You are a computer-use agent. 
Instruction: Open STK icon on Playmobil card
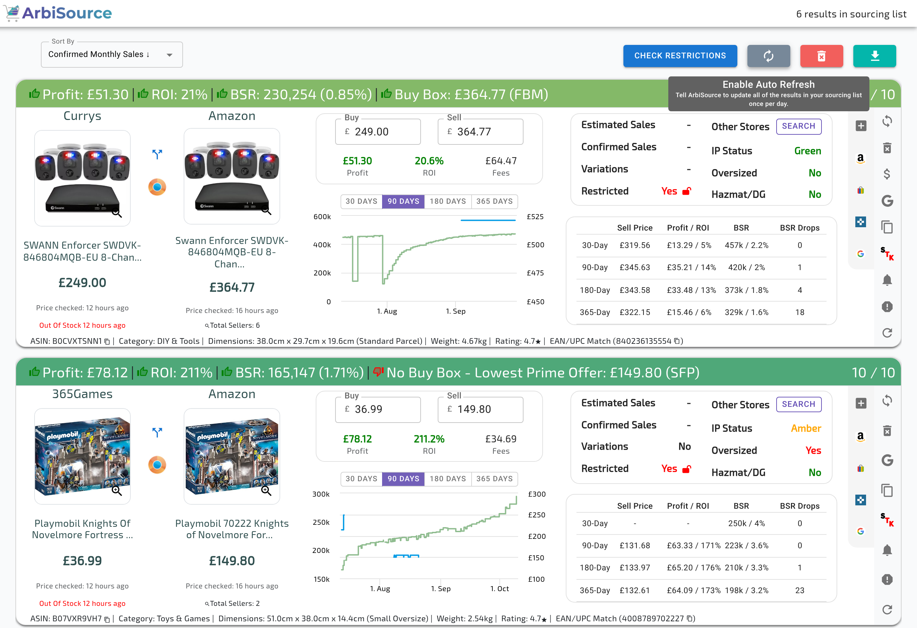887,519
